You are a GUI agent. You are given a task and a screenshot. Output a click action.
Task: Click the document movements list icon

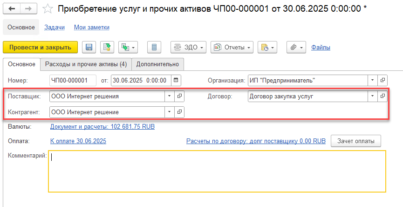tap(154, 47)
